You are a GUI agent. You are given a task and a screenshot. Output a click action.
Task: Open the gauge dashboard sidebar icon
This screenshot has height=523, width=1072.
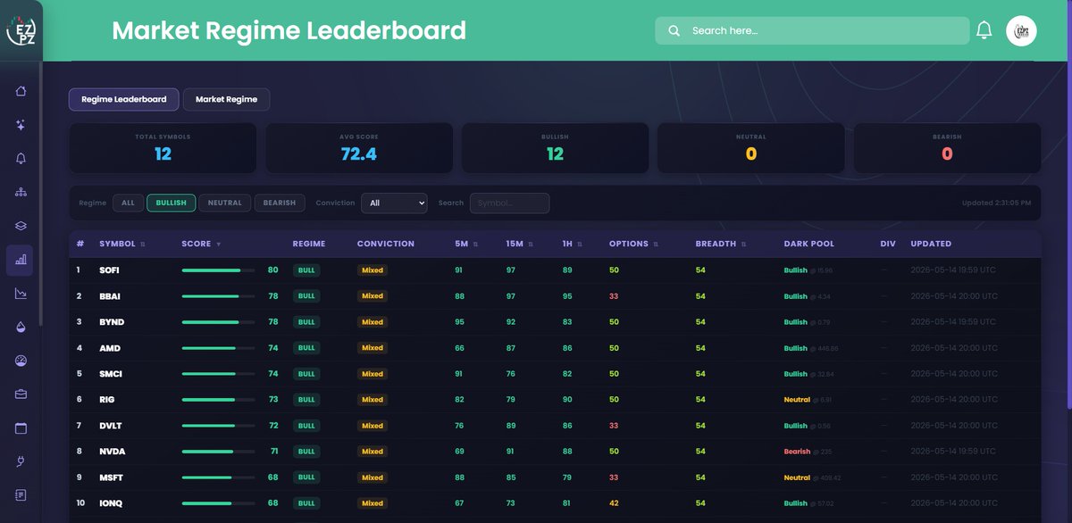point(21,361)
